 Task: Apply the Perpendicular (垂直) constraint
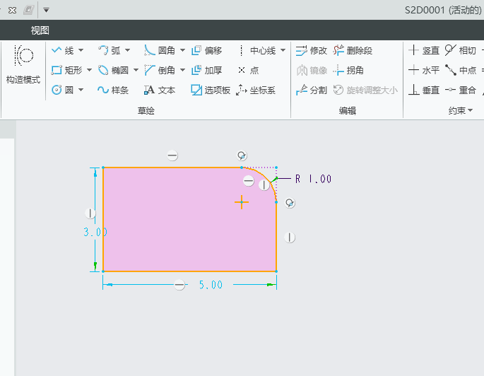[x=424, y=90]
